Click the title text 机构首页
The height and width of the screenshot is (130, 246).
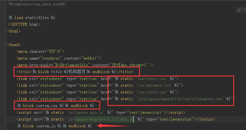tap(77, 72)
